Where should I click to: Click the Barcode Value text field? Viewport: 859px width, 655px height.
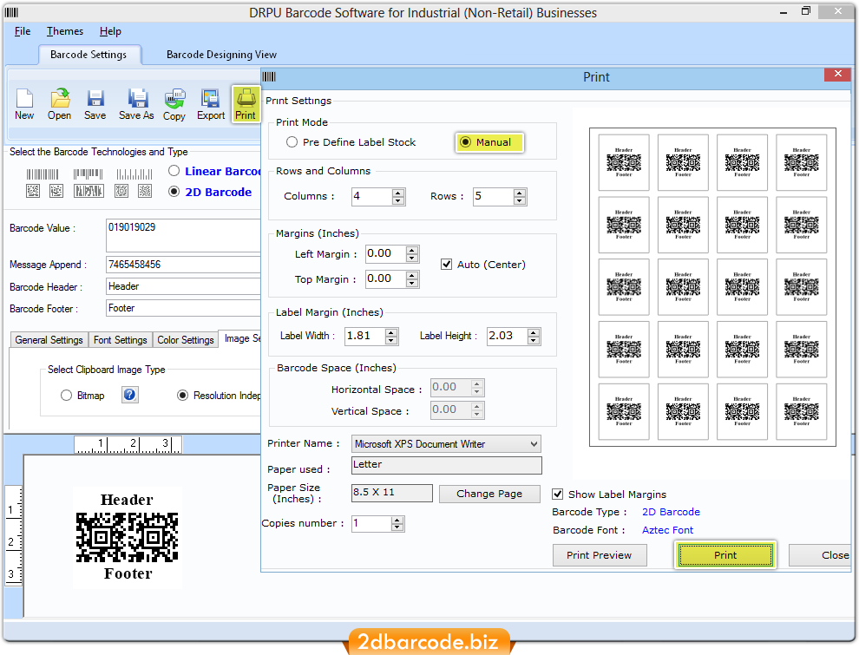pos(183,235)
